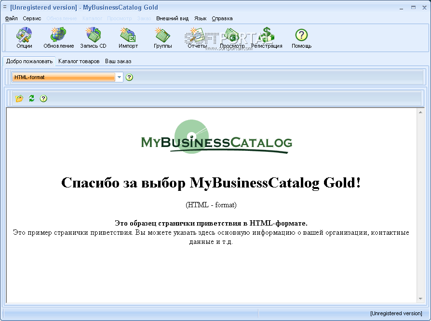Click the help icon next to refresh

pyautogui.click(x=43, y=98)
